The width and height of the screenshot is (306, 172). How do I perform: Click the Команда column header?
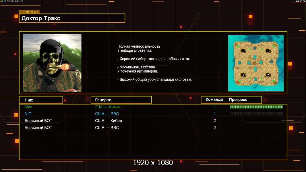(214, 99)
